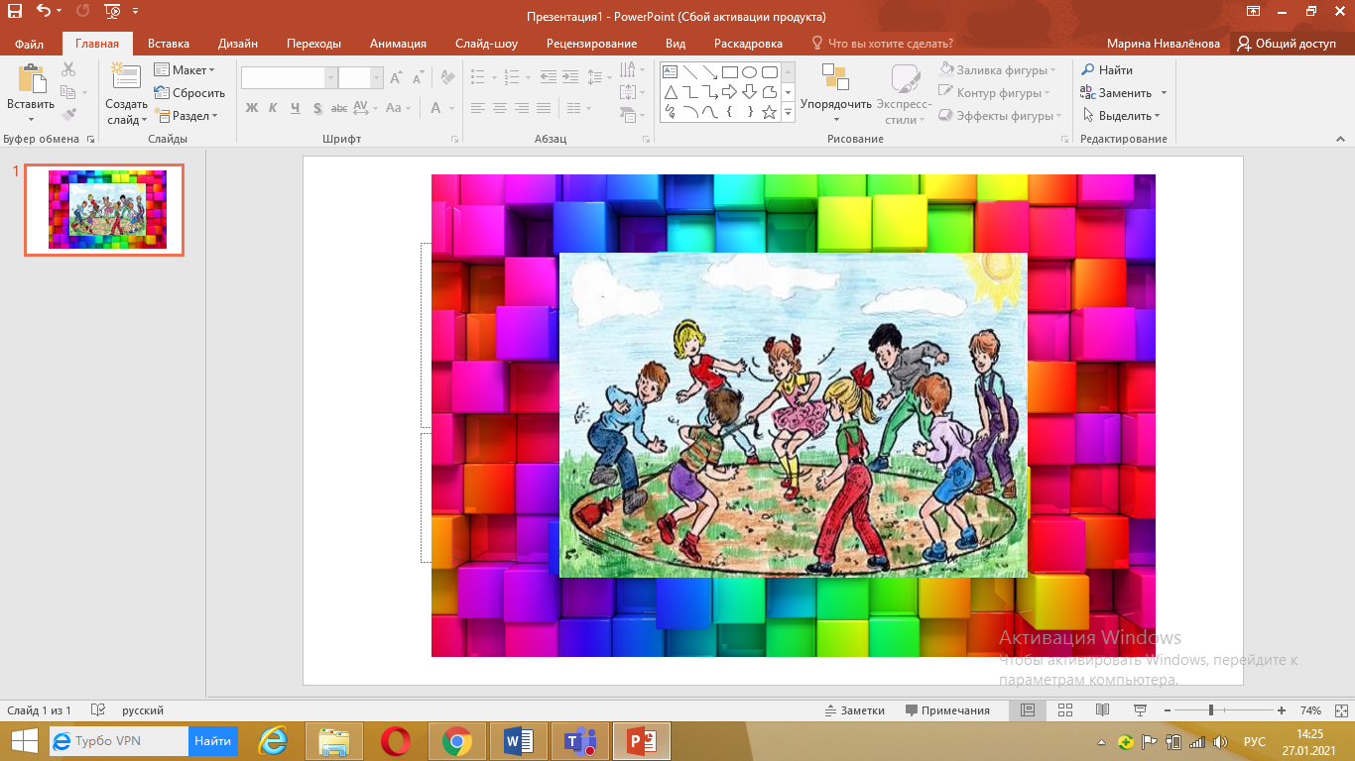Fit slide to current window icon
Image resolution: width=1355 pixels, height=761 pixels.
(x=1339, y=710)
